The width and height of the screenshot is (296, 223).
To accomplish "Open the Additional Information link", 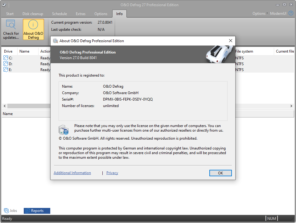I will 72,173.
